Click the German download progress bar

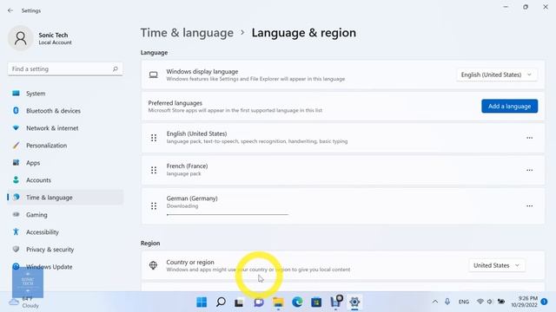tap(228, 214)
